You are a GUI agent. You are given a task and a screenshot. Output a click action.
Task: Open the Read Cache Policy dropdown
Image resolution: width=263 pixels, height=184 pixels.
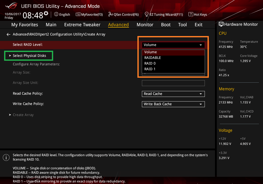(173, 94)
